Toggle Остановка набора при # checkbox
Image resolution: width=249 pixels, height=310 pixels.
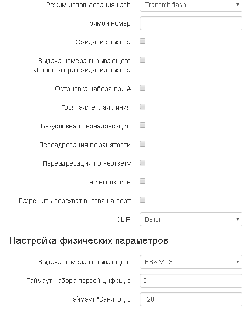pyautogui.click(x=143, y=88)
